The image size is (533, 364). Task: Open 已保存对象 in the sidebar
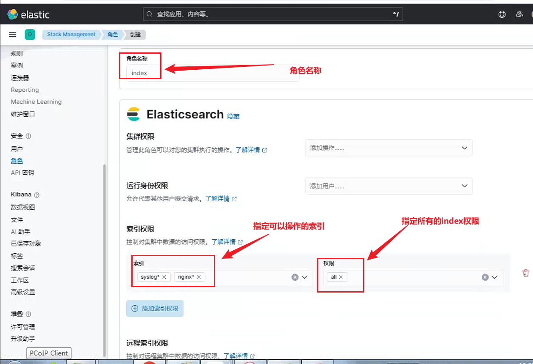pos(26,244)
